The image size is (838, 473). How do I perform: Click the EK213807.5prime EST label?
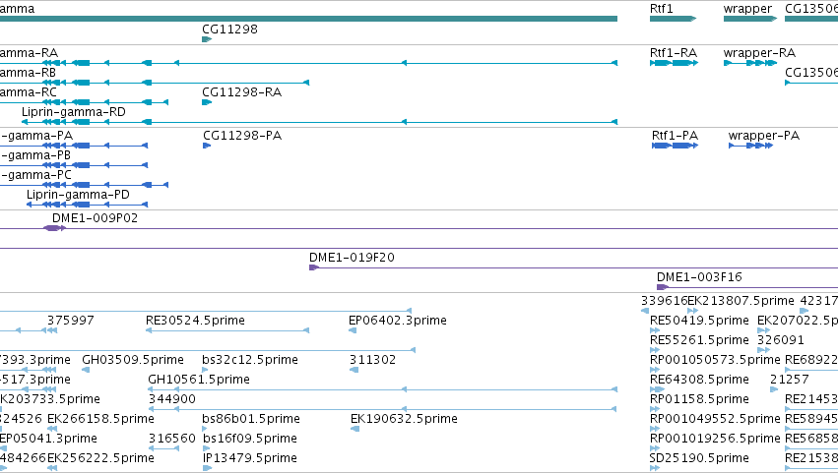click(x=741, y=301)
